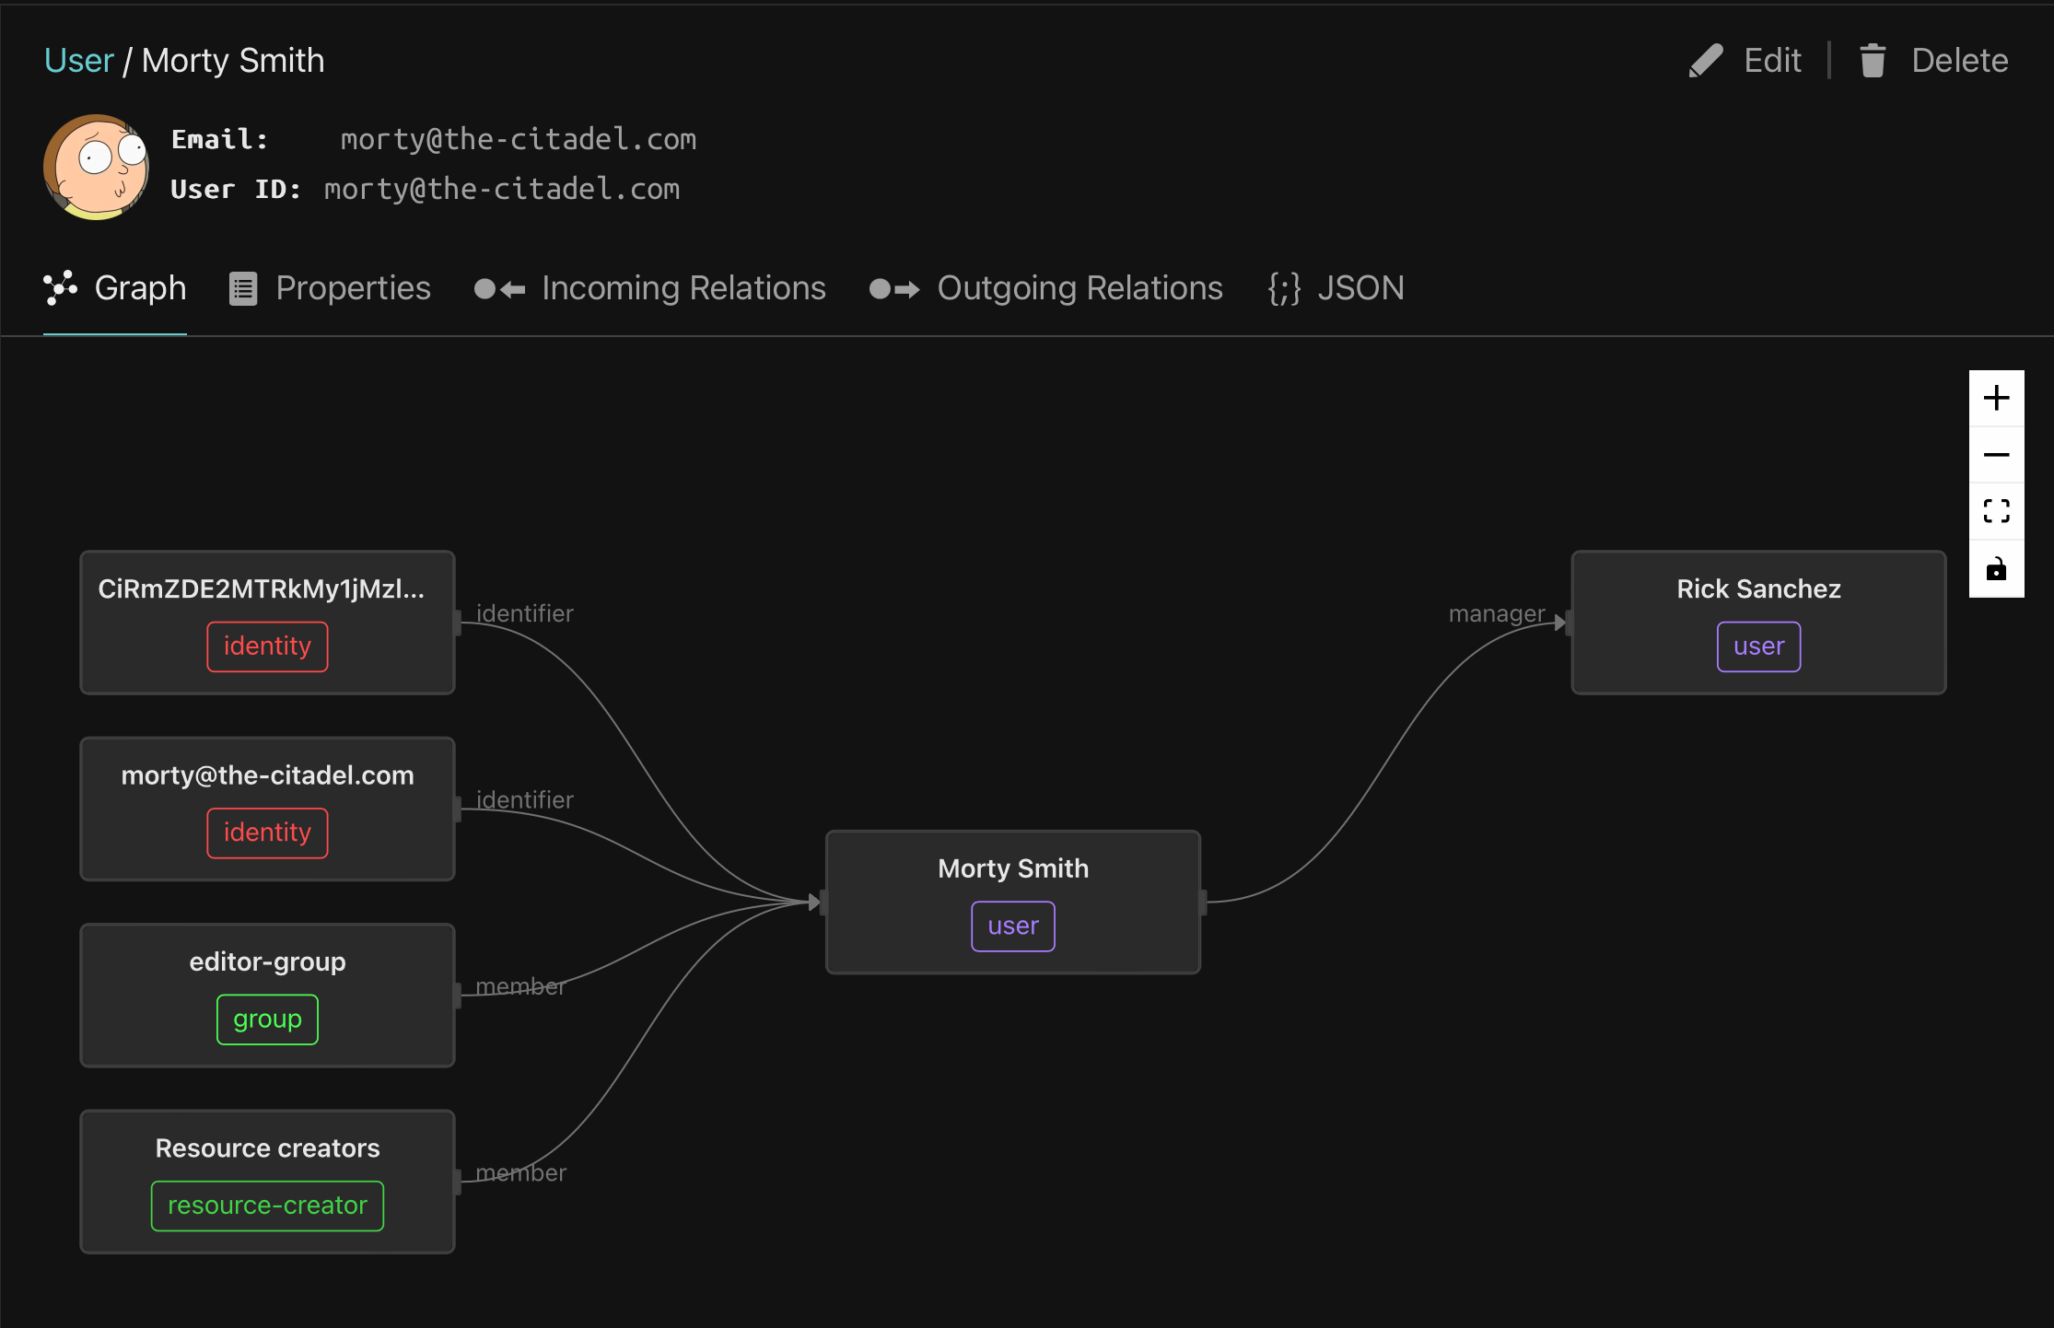This screenshot has width=2054, height=1328.
Task: Select the Rick Sanchez user node
Action: click(1758, 623)
